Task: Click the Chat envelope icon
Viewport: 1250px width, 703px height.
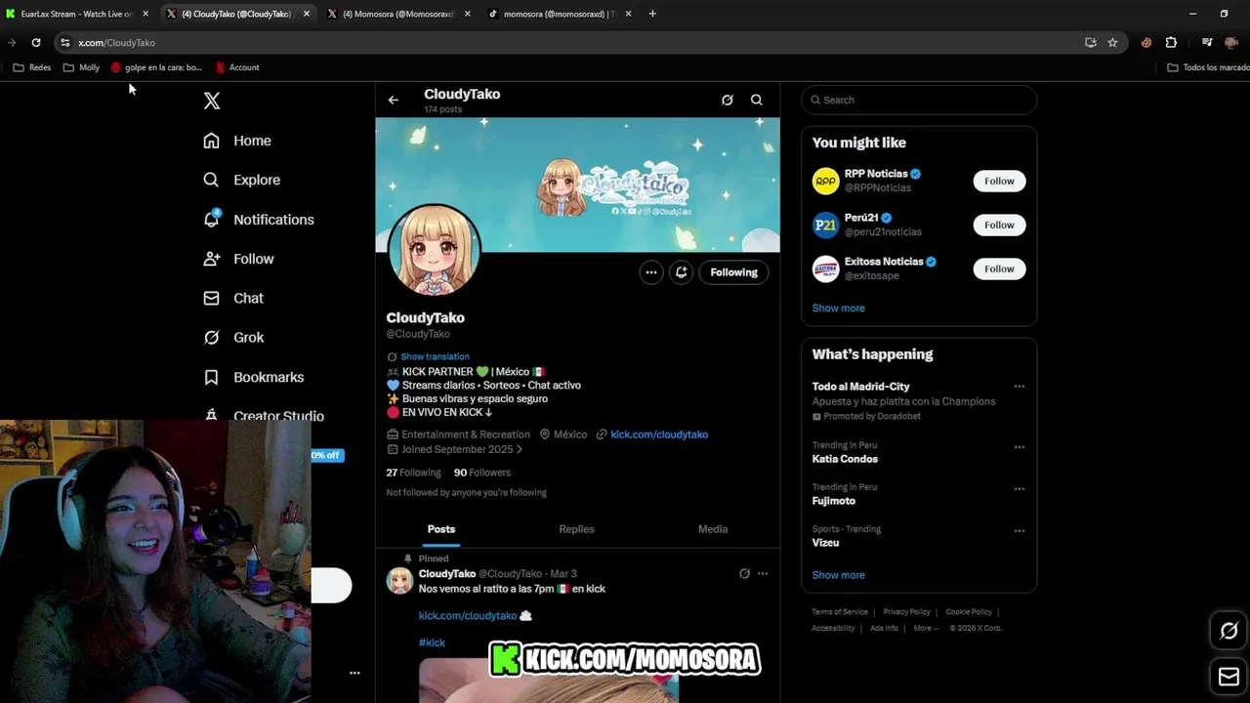Action: click(x=211, y=298)
